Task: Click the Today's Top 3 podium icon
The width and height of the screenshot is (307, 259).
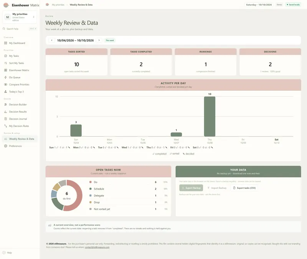Action: tap(5, 92)
